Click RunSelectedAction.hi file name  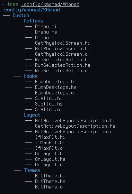(62, 59)
